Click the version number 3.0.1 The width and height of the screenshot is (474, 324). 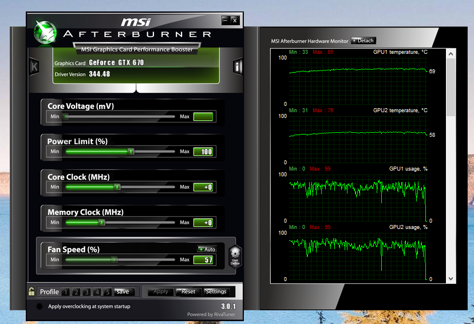[228, 306]
